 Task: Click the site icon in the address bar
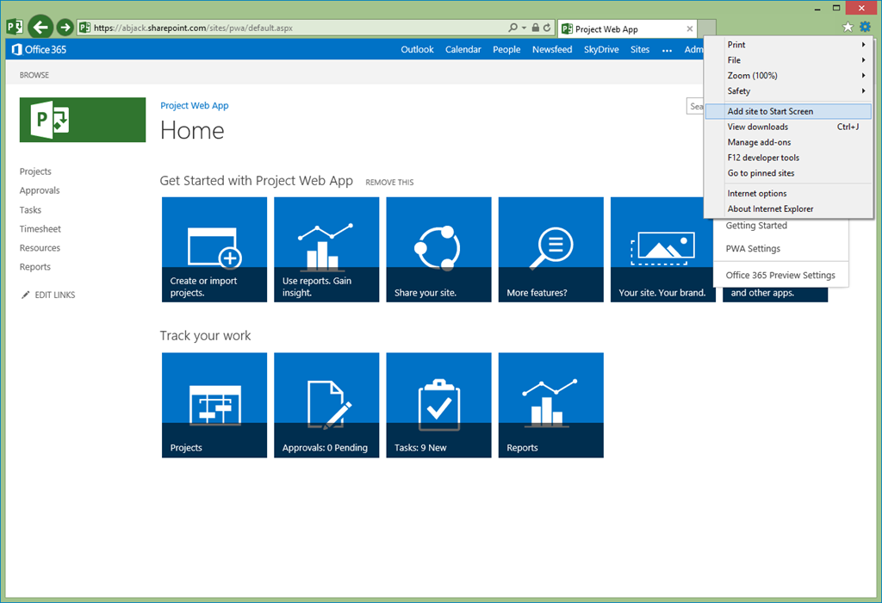tap(84, 28)
